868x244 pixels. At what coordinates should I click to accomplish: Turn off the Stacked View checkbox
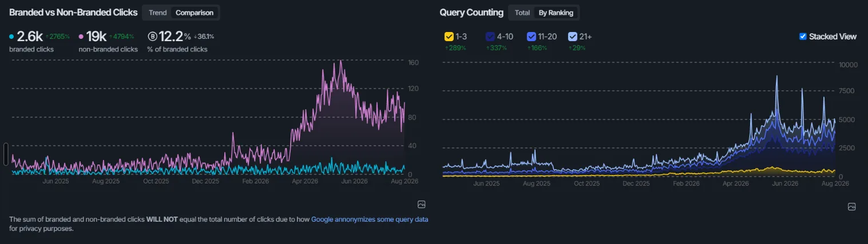tap(803, 37)
